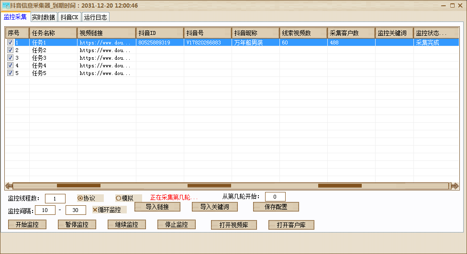
Task: Maximize the application window
Action: click(452, 6)
